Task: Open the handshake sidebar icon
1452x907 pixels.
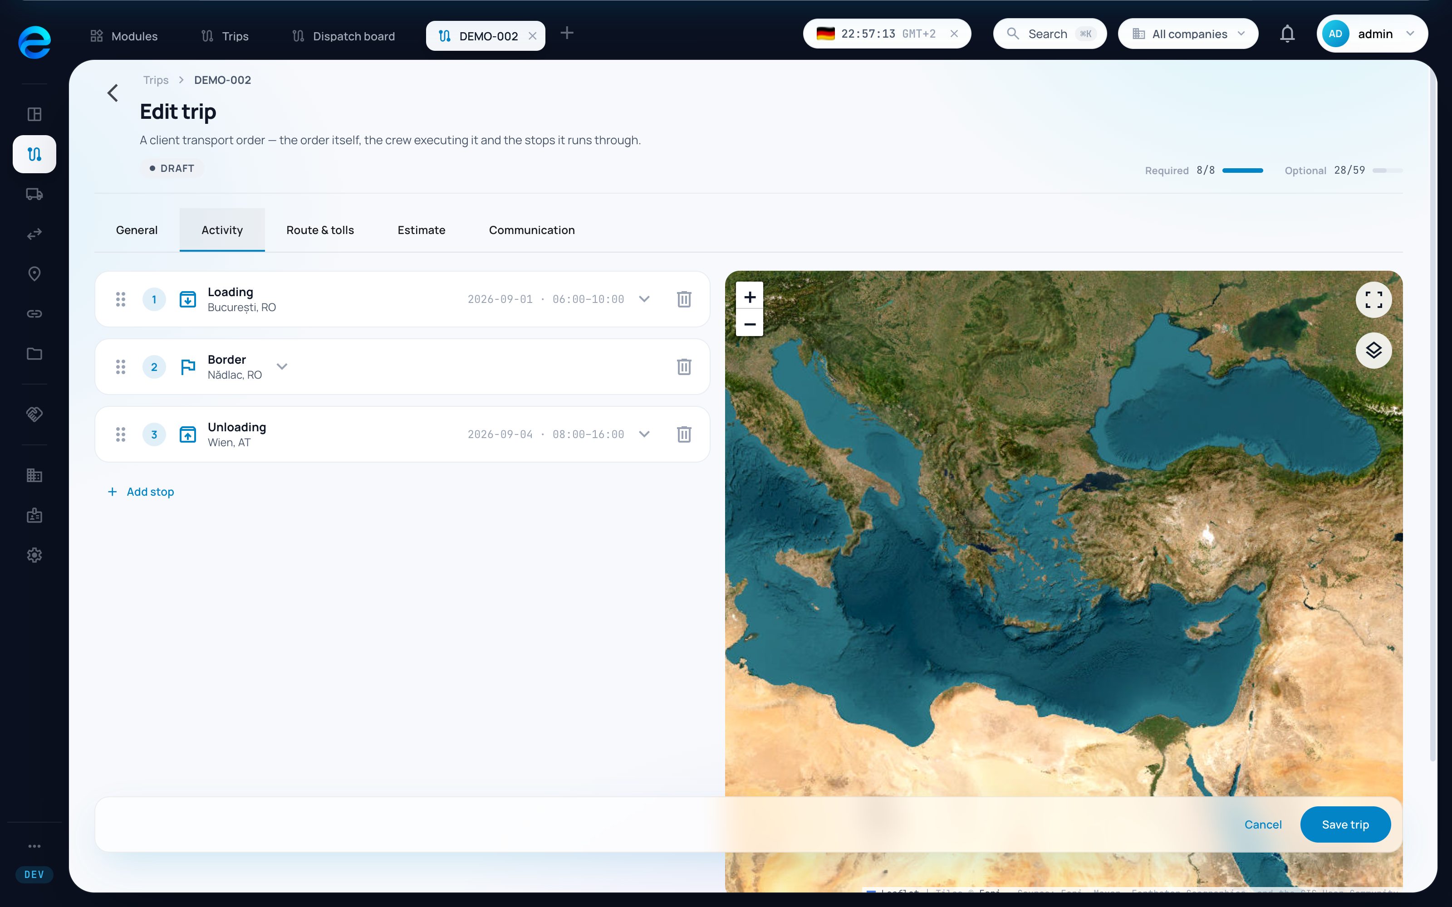Action: 34,414
